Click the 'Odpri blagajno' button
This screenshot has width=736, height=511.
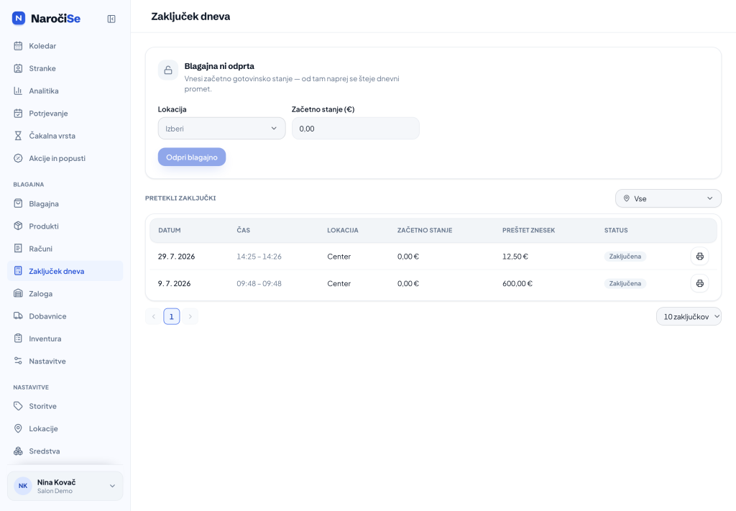click(191, 157)
